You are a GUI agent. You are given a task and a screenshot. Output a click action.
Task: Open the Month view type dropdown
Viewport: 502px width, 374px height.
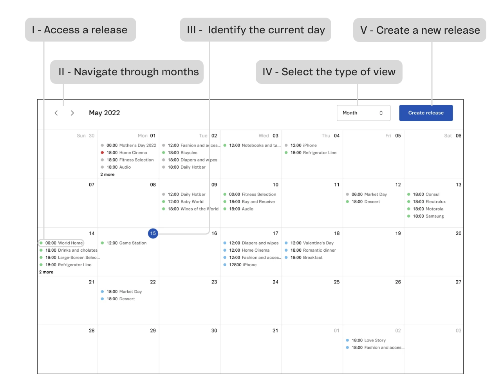[363, 113]
